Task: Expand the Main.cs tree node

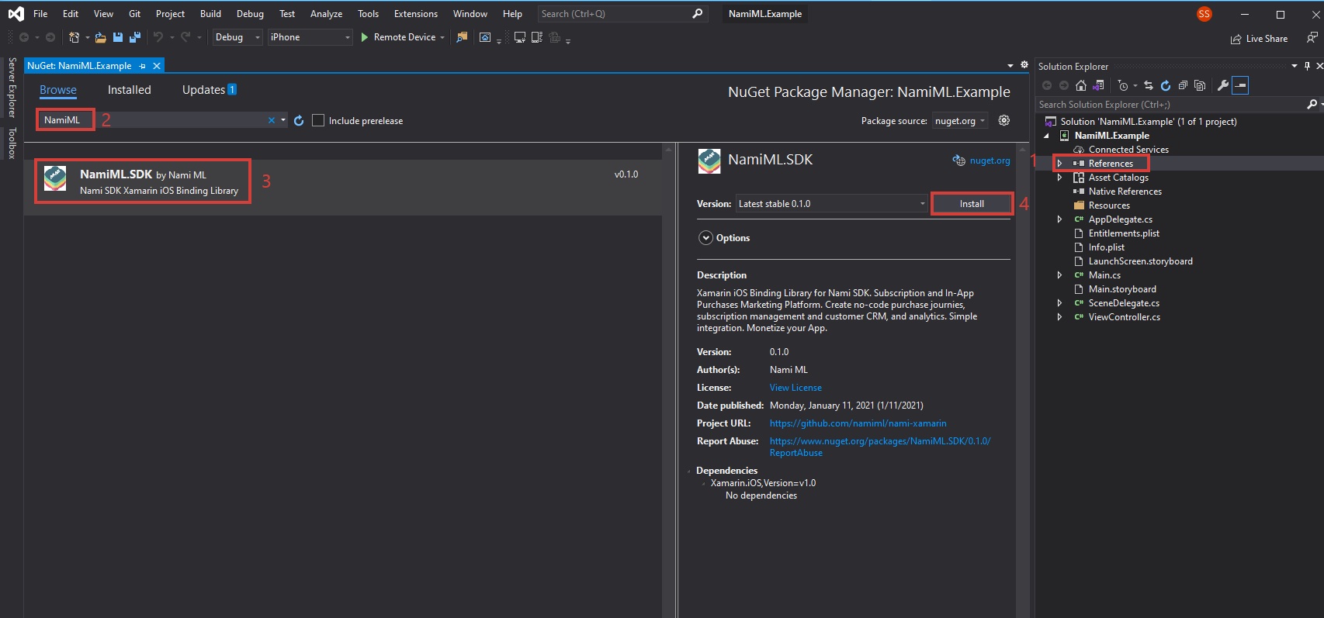Action: 1059,275
